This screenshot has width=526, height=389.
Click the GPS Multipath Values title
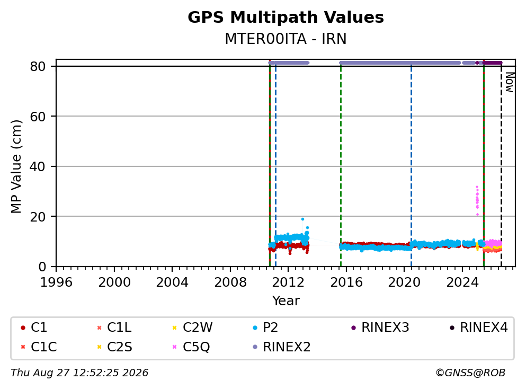point(286,17)
